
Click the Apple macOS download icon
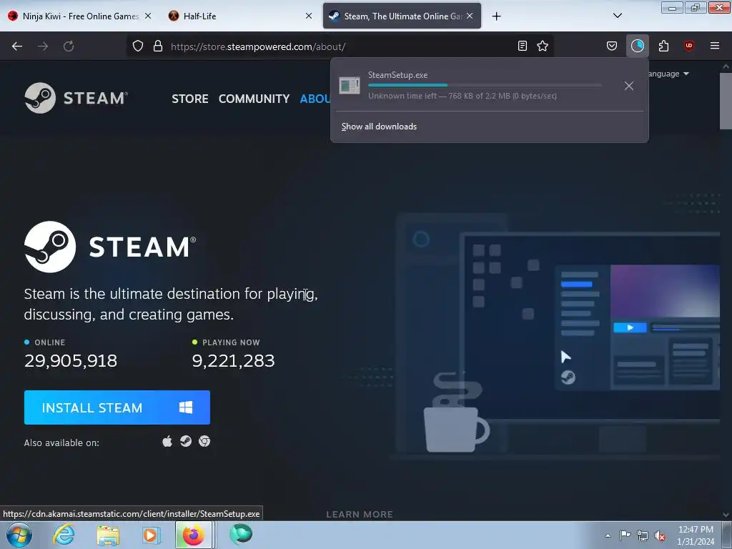pyautogui.click(x=167, y=441)
